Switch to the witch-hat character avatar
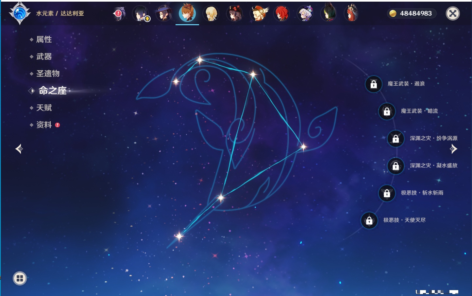This screenshot has width=472, height=296. tap(164, 14)
